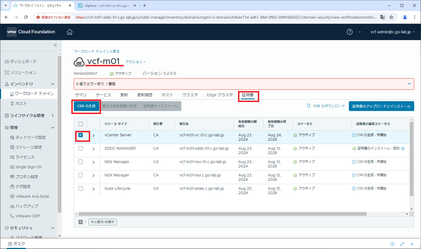Open browser profile avatar icon
This screenshot has width=421, height=249.
(405, 17)
